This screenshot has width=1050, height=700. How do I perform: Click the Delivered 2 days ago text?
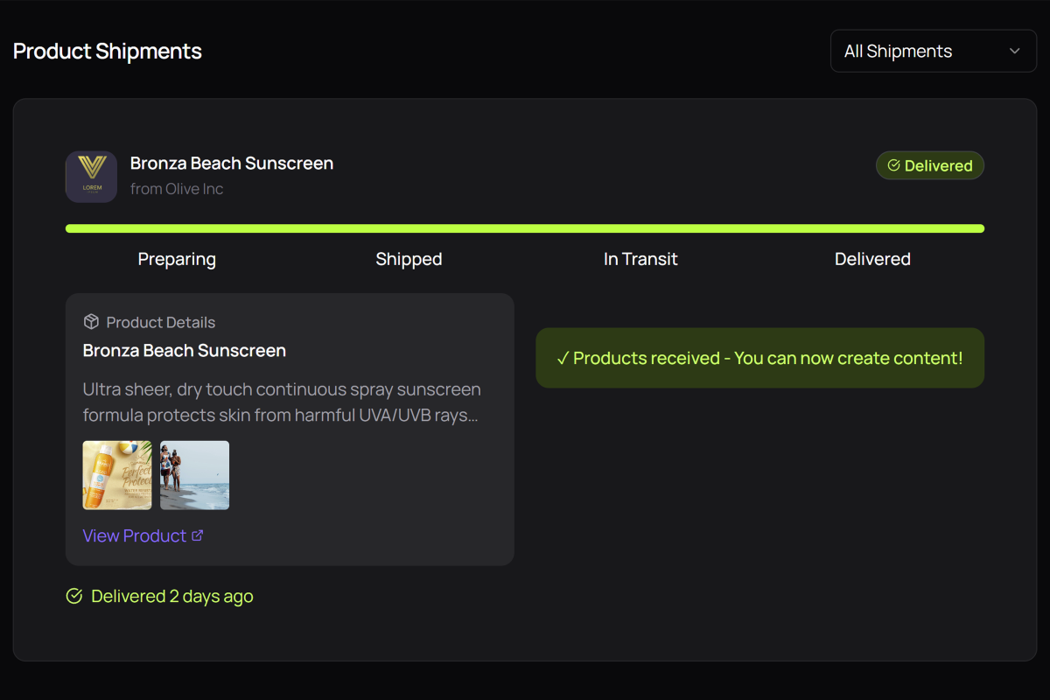pyautogui.click(x=172, y=596)
